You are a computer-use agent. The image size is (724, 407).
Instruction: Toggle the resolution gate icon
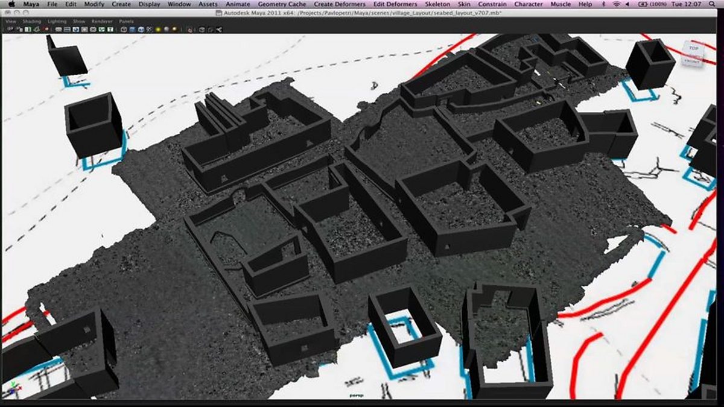click(x=76, y=29)
